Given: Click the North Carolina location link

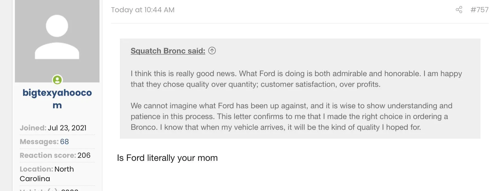Looking at the screenshot, I should [x=47, y=174].
